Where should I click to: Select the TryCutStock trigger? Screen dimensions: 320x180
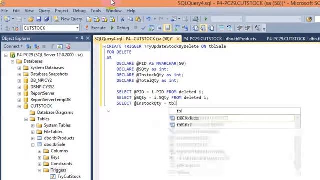coord(69,176)
